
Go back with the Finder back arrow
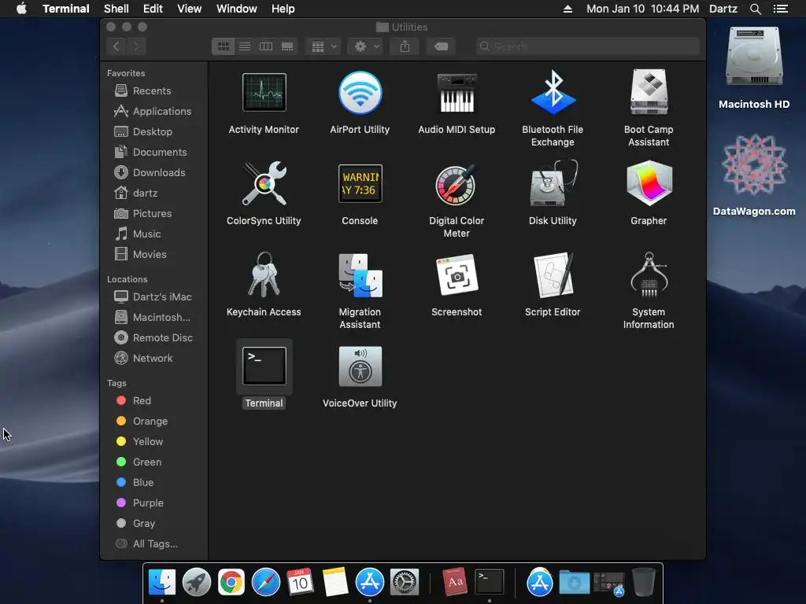tap(116, 46)
